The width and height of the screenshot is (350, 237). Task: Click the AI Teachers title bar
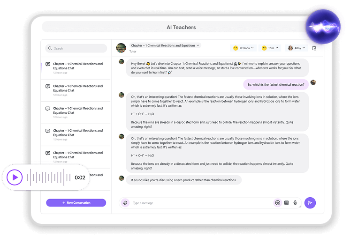pyautogui.click(x=181, y=27)
